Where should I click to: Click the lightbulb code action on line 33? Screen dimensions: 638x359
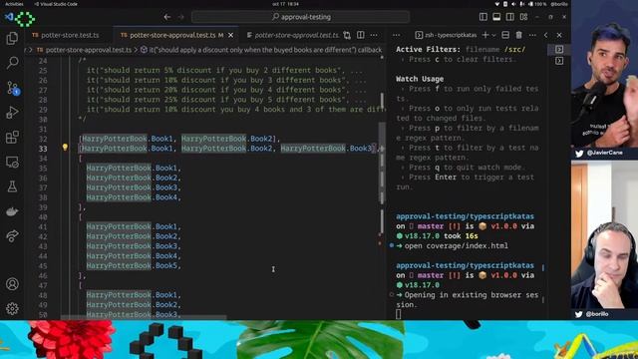click(x=65, y=148)
